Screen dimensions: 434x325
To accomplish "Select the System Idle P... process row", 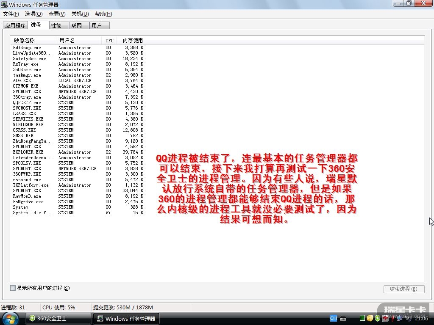I will (x=78, y=212).
